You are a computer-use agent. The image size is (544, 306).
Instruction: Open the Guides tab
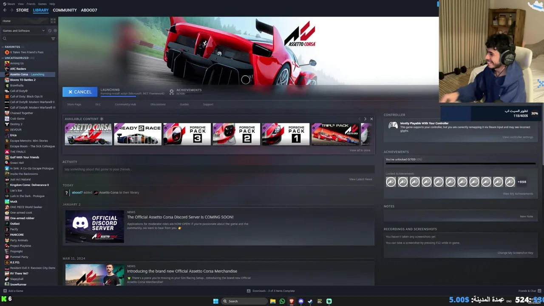[184, 104]
